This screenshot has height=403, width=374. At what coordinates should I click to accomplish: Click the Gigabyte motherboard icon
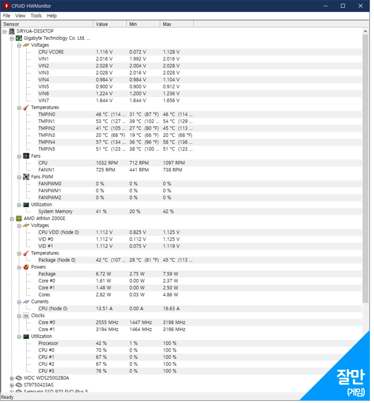click(x=19, y=38)
